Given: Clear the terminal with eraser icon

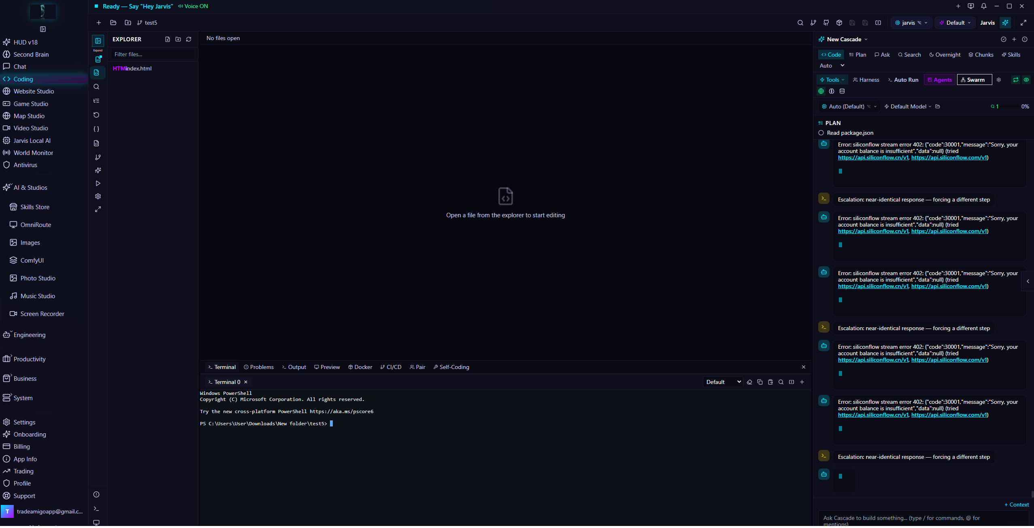Looking at the screenshot, I should point(749,382).
